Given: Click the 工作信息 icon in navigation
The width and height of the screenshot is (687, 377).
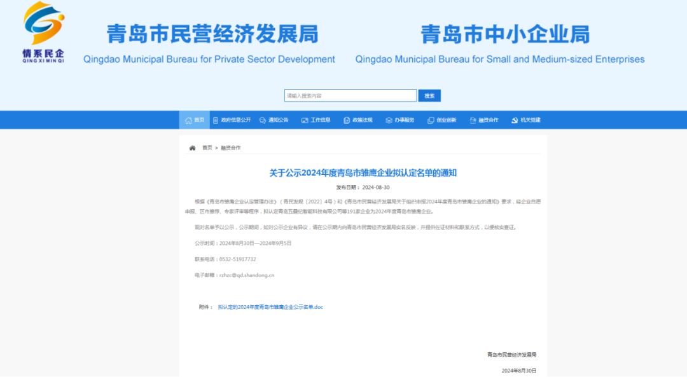Looking at the screenshot, I should click(x=305, y=120).
